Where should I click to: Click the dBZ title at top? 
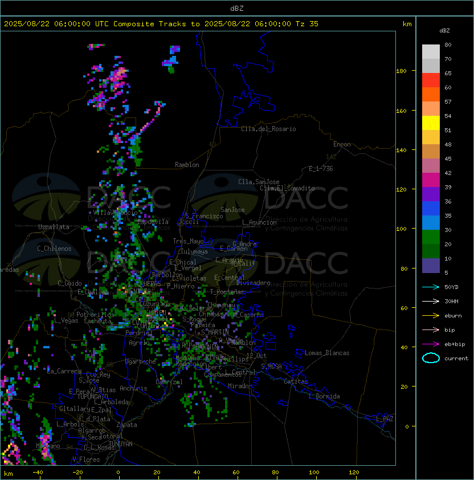(237, 8)
